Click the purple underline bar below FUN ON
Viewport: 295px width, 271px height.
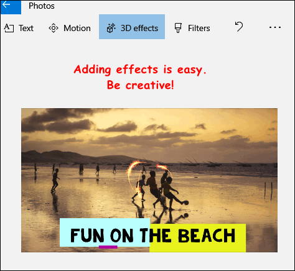coord(108,247)
